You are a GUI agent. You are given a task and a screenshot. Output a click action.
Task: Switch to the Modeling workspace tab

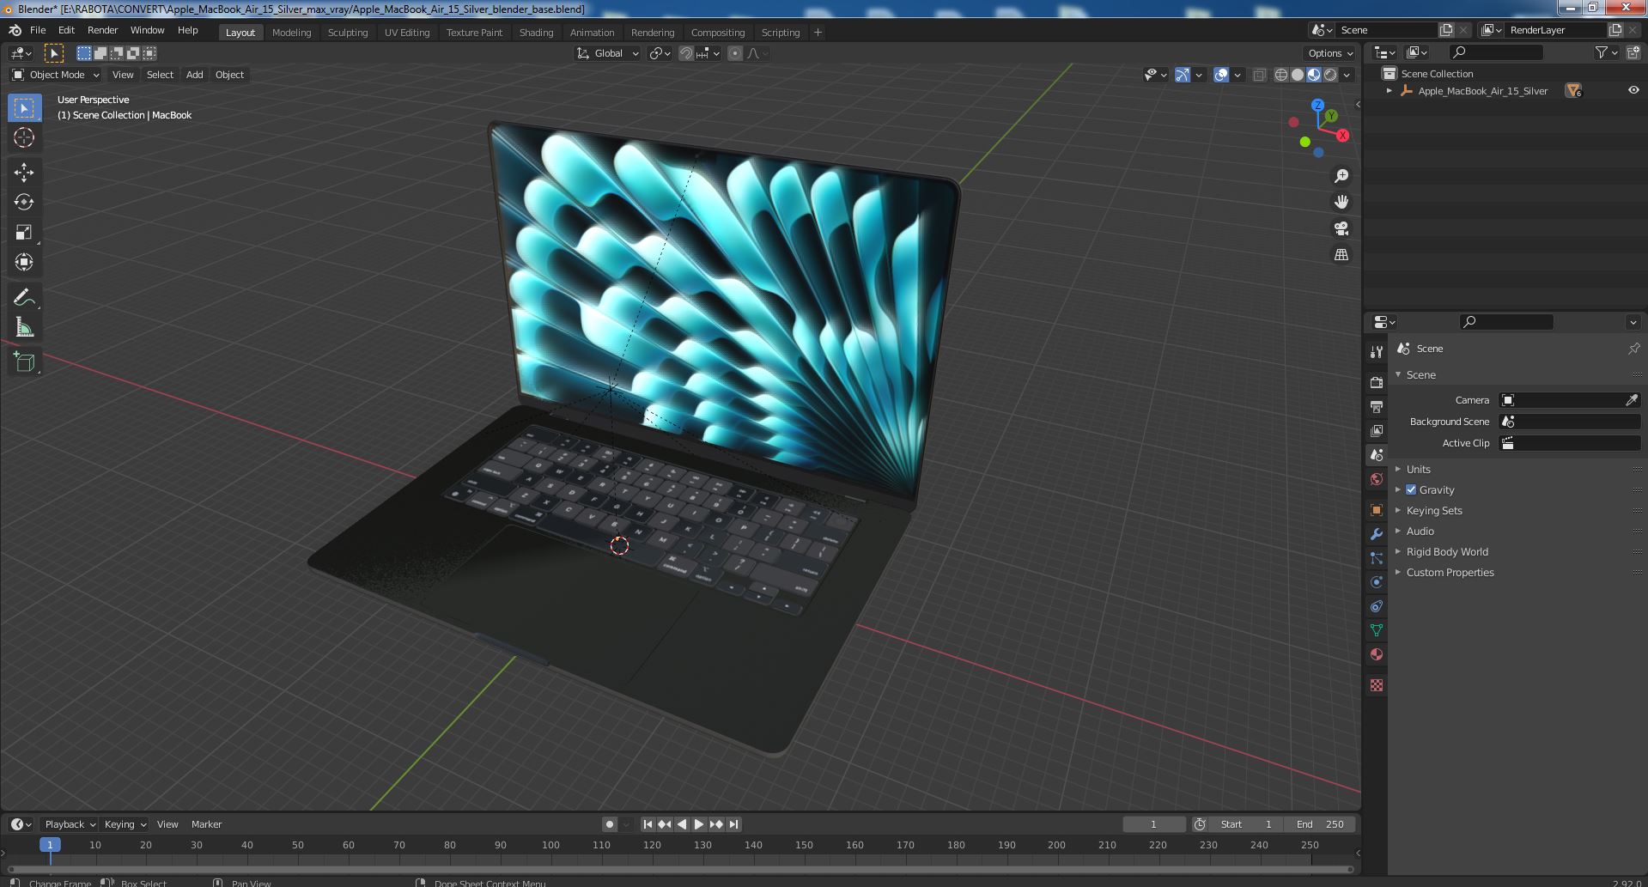tap(291, 33)
